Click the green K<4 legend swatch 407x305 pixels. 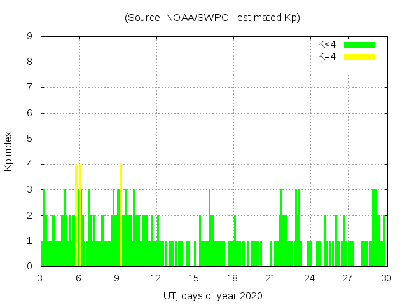click(x=359, y=44)
